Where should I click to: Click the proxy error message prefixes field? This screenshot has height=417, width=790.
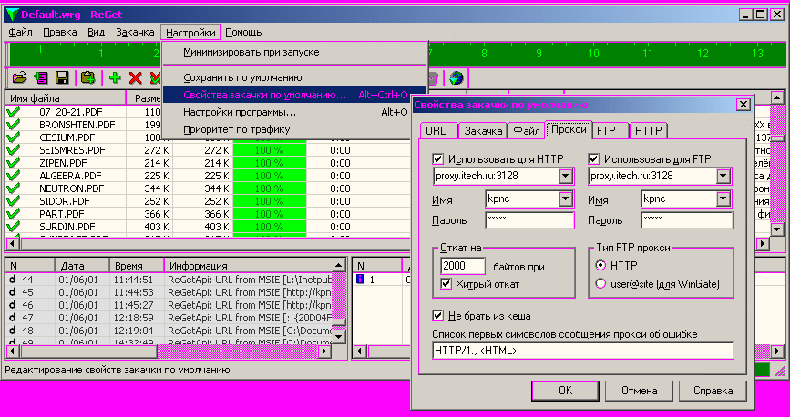(583, 351)
